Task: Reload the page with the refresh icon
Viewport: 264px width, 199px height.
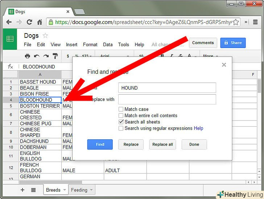Action: 29,22
